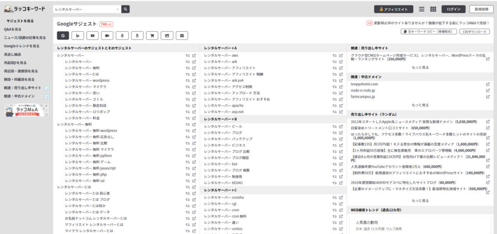Click keyword レンタルサーバー 無料 python

pos(88,156)
